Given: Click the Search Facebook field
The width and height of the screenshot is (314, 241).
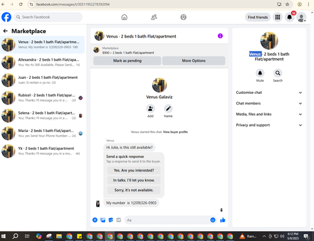Looking at the screenshot, I should point(48,17).
